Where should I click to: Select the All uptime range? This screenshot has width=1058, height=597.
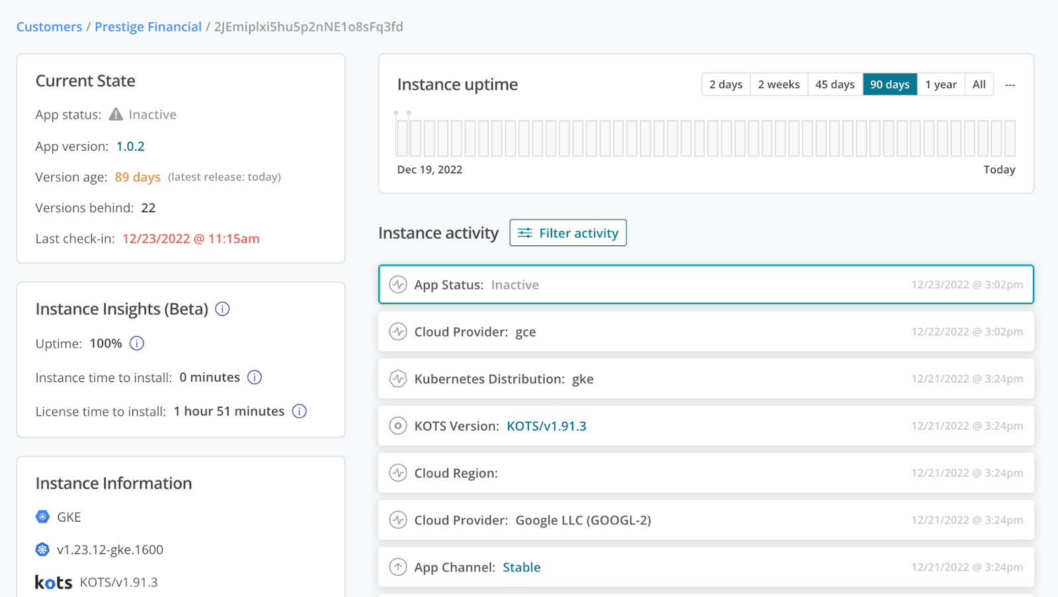click(x=979, y=84)
